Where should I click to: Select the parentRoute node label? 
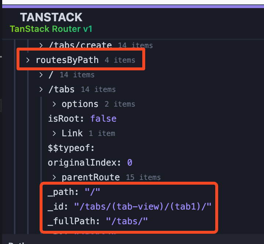91,177
